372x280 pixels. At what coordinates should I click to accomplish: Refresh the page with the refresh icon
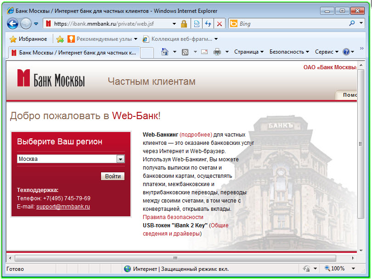[x=208, y=24]
